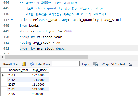This screenshot has width=138, height=99.
Task: Sort by released_year column header
Action: click(19, 70)
